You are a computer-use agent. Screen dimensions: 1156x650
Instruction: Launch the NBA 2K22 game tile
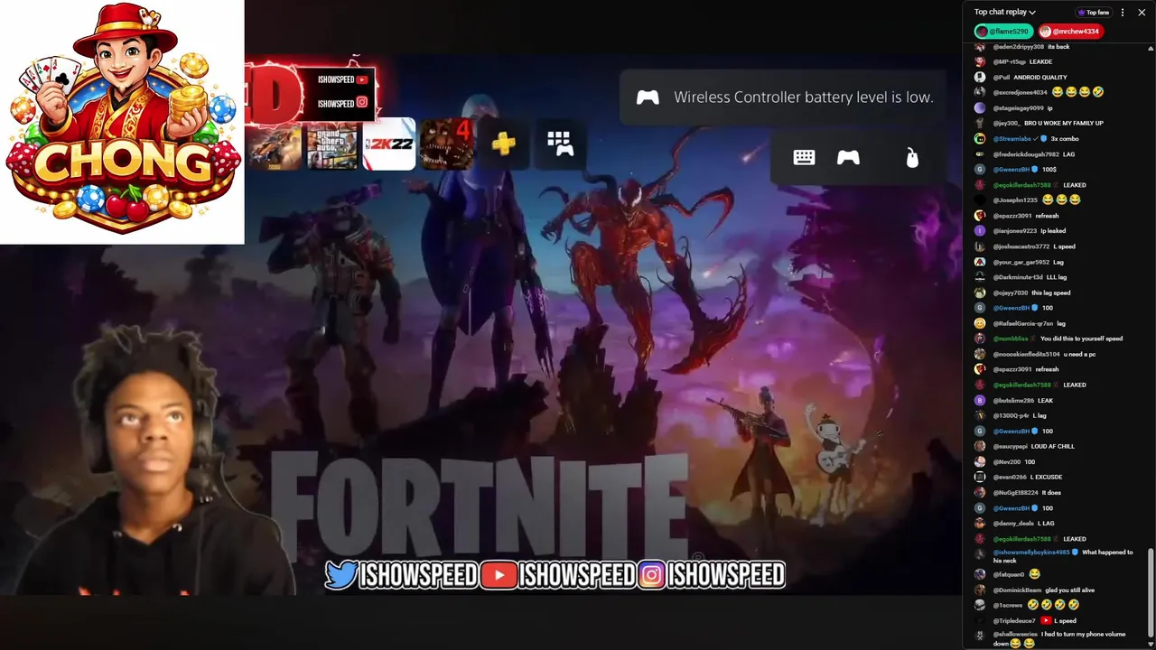389,144
